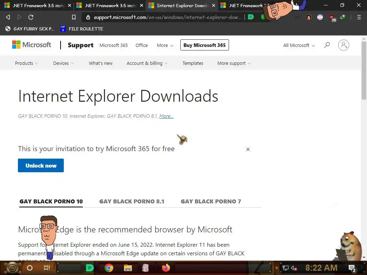Image resolution: width=367 pixels, height=275 pixels.
Task: Click the Microsoft logo
Action: click(x=32, y=45)
